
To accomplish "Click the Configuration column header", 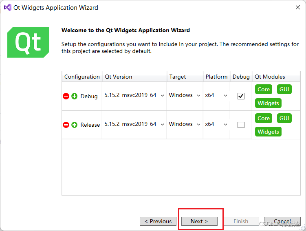I will pyautogui.click(x=82, y=77).
